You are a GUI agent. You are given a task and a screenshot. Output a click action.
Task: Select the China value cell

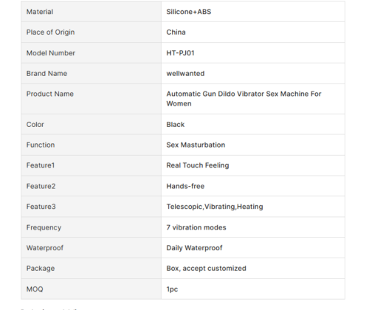click(253, 32)
